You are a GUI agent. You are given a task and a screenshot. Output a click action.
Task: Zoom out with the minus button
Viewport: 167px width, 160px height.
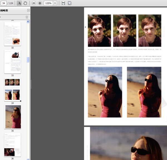pyautogui.click(x=34, y=3)
